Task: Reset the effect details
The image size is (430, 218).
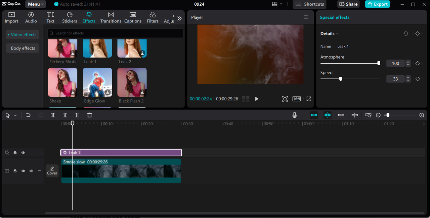Action: pos(406,33)
